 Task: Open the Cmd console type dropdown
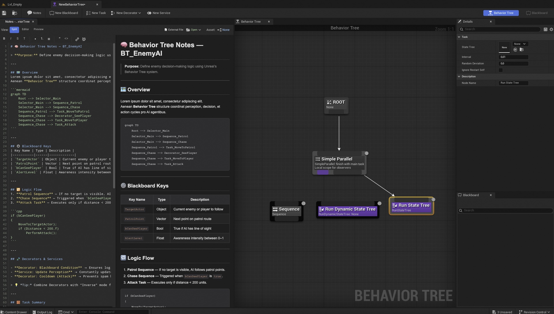pyautogui.click(x=66, y=312)
